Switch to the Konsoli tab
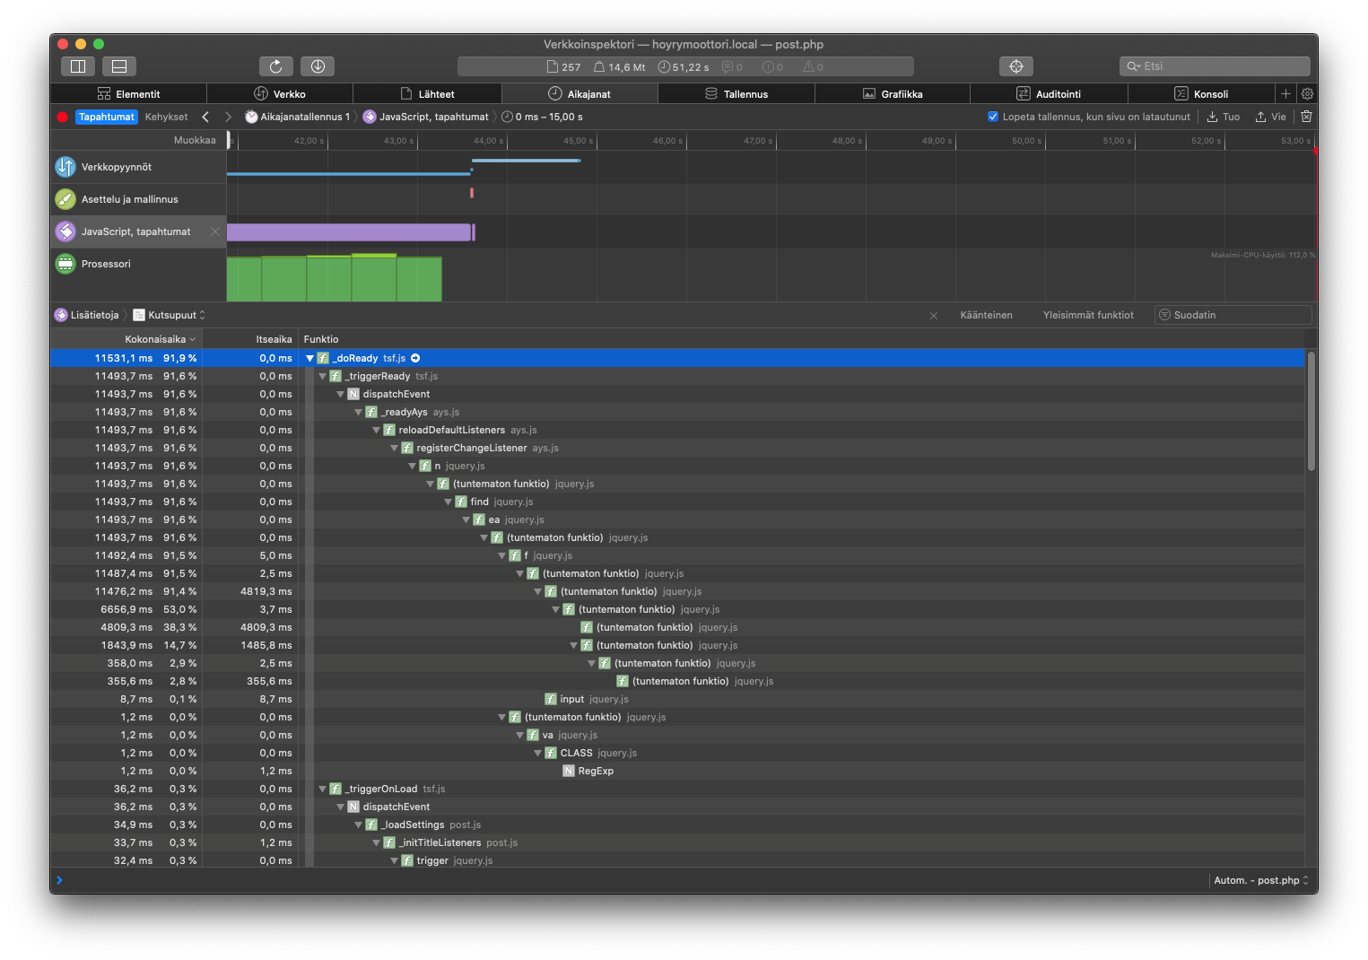1368x960 pixels. pyautogui.click(x=1201, y=93)
